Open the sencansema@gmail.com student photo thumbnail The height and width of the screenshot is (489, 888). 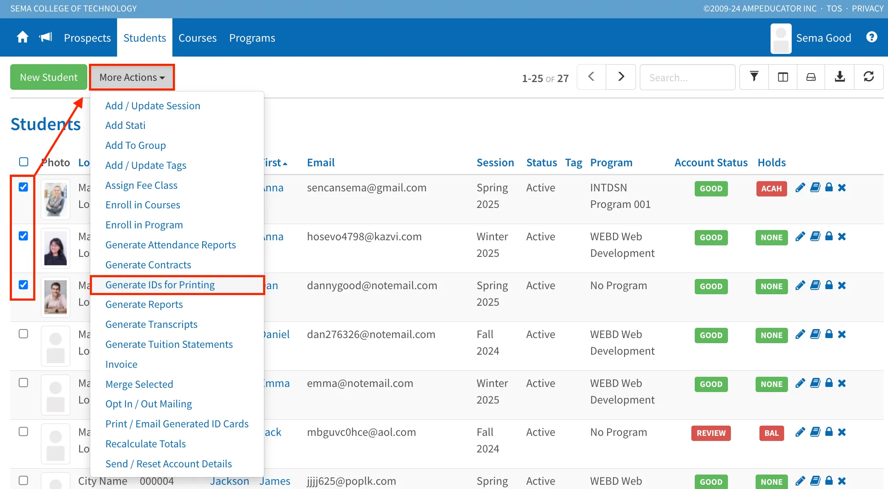coord(55,199)
